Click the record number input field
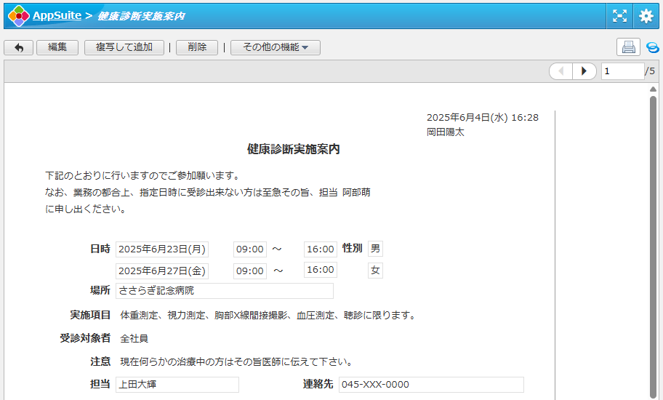The height and width of the screenshot is (400, 663). pos(622,71)
